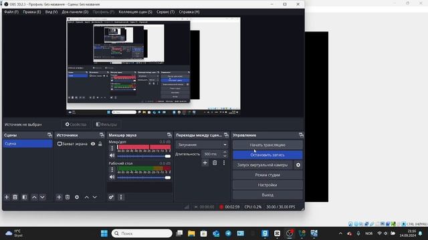Open File Explorer from taskbar
This screenshot has height=240, width=428.
tap(191, 233)
